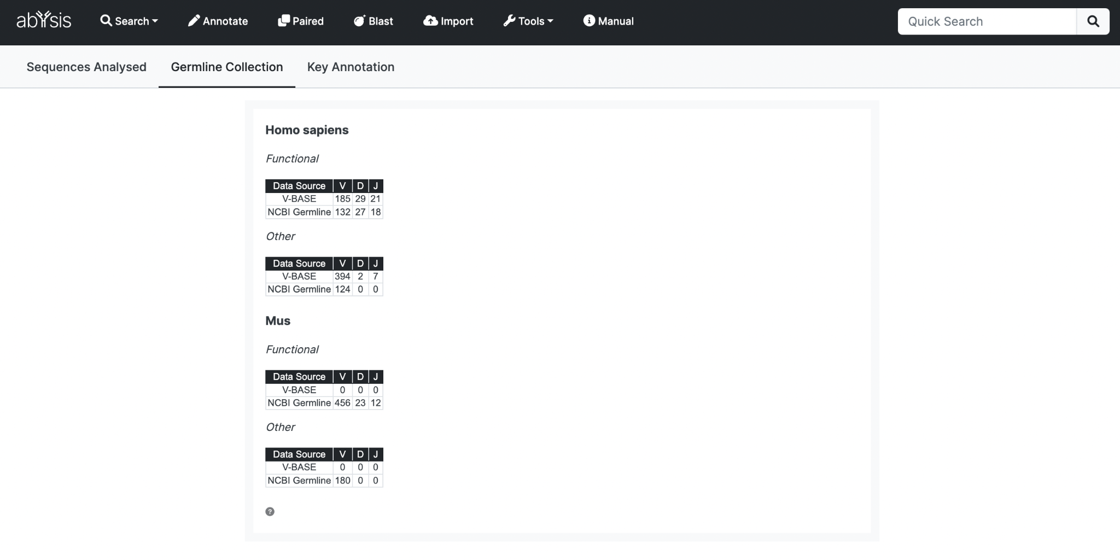Click value 29 in Homo sapiens Functional table

click(360, 199)
